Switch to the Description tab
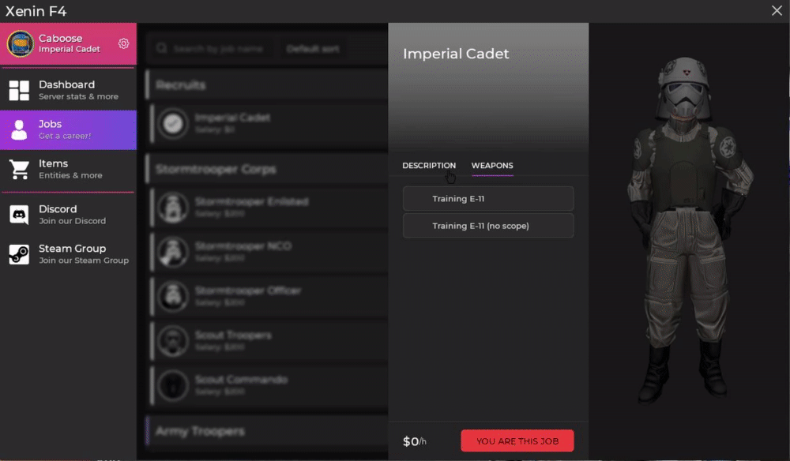 pyautogui.click(x=429, y=166)
